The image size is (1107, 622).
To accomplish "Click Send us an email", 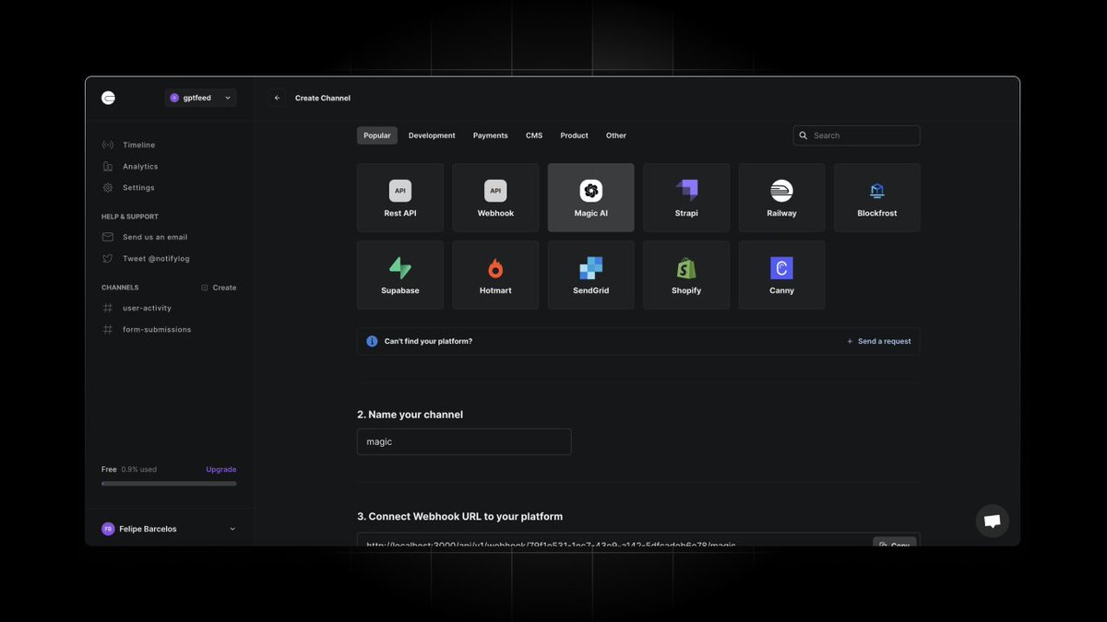I will coord(155,237).
